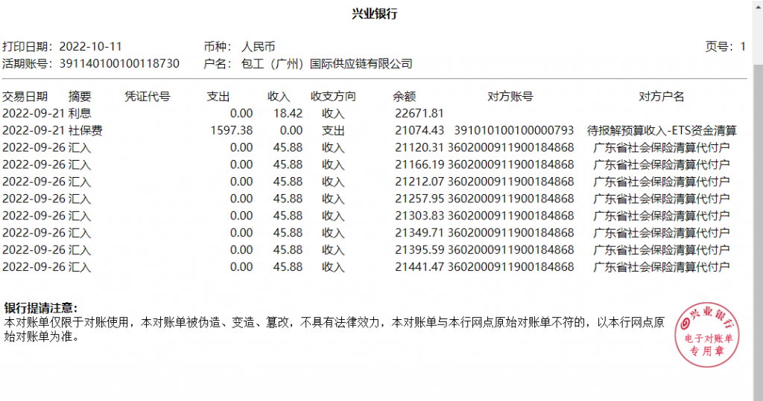Click the red 电子对账单专用章 seal
The image size is (763, 401).
pos(707,335)
